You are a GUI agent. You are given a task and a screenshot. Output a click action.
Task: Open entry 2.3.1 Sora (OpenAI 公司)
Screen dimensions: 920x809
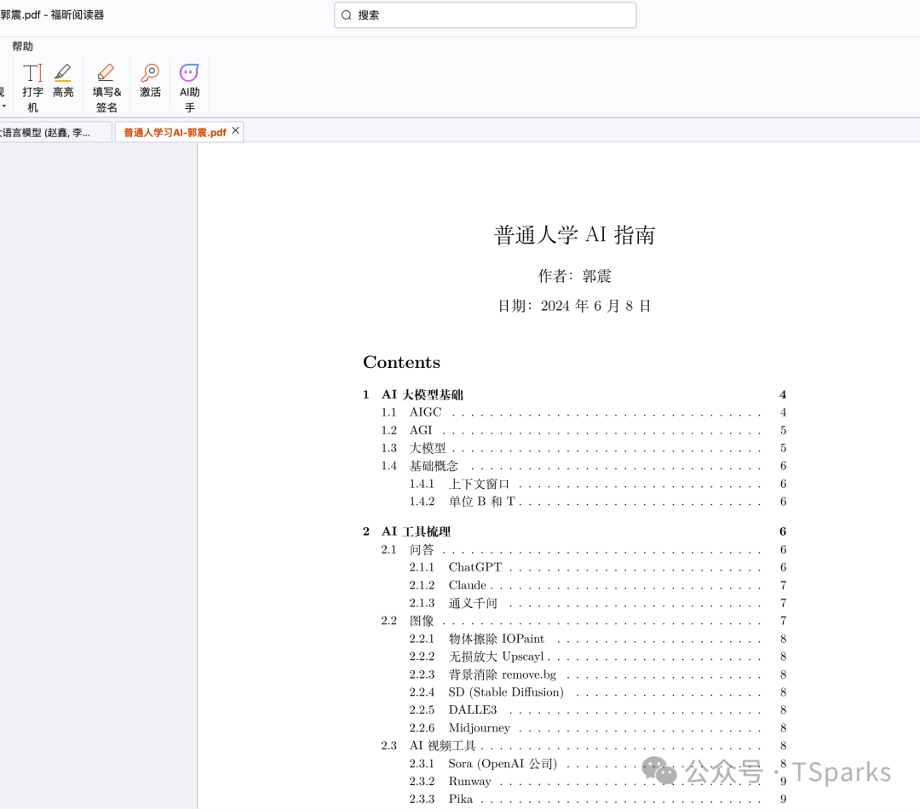point(598,764)
